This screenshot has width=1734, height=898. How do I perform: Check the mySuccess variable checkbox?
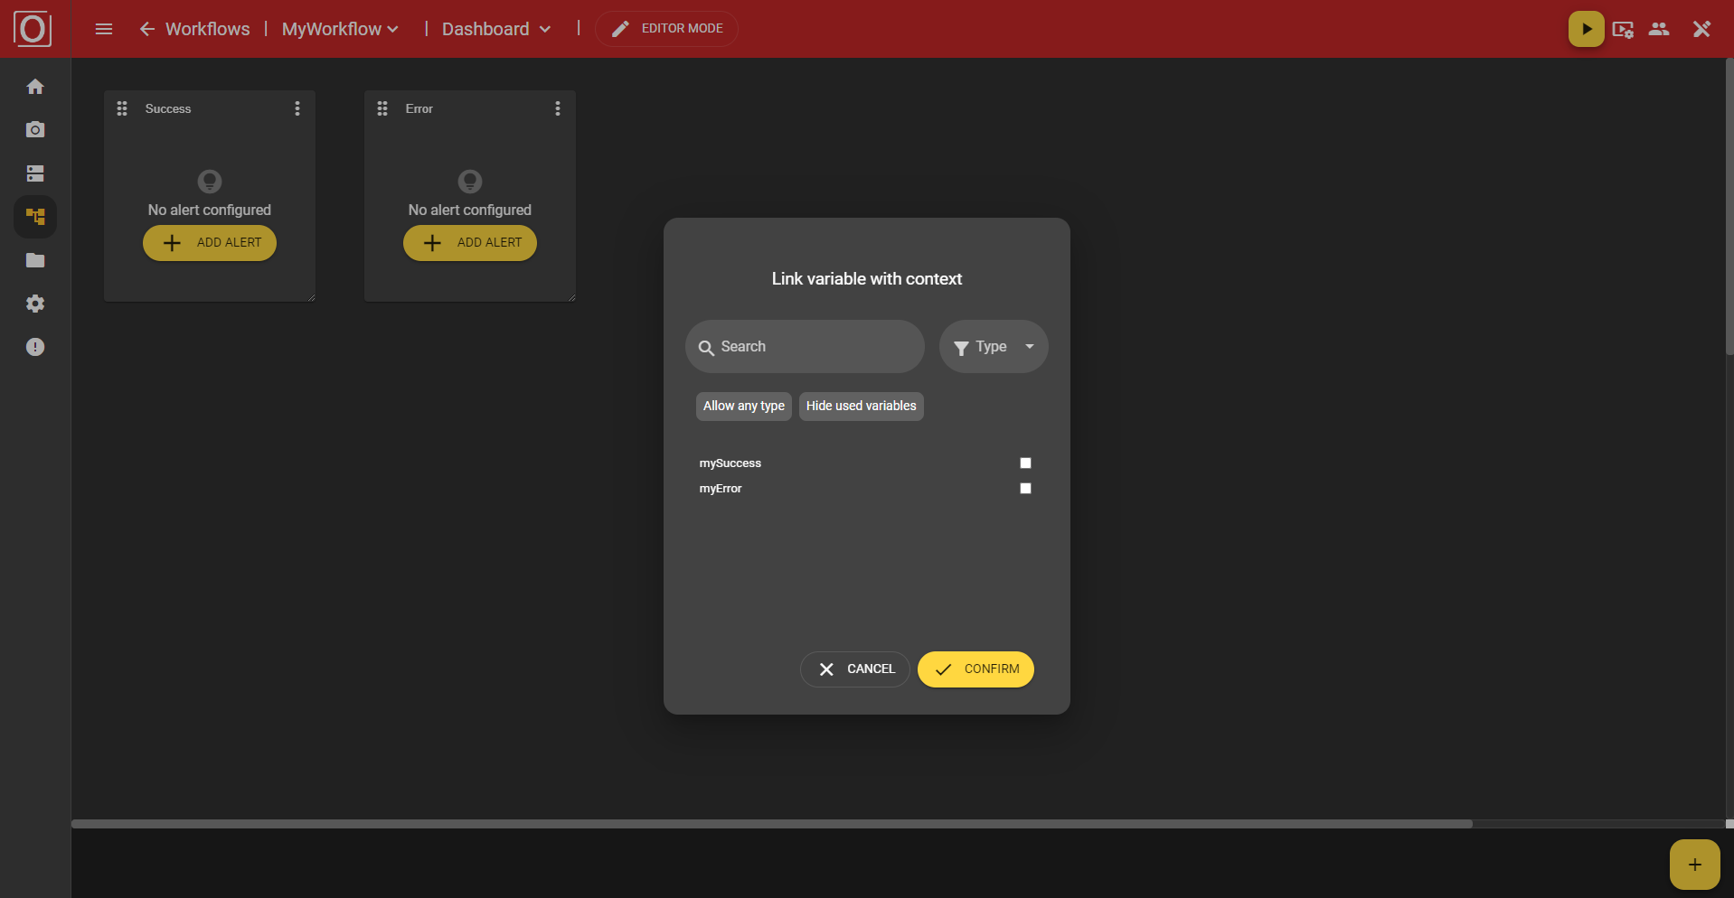[1025, 463]
